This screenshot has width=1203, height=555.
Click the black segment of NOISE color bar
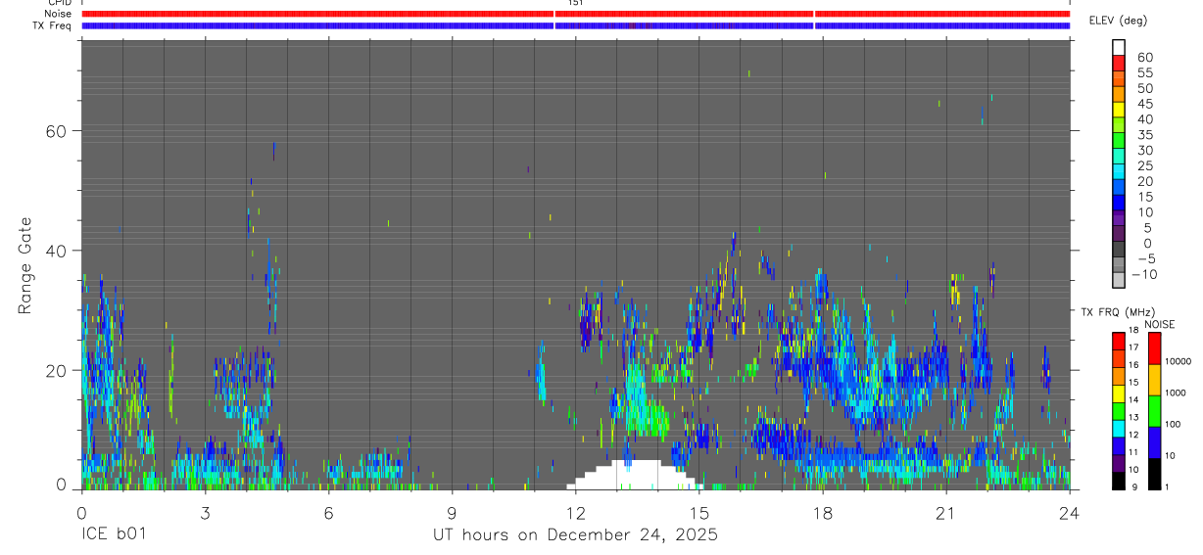1154,473
